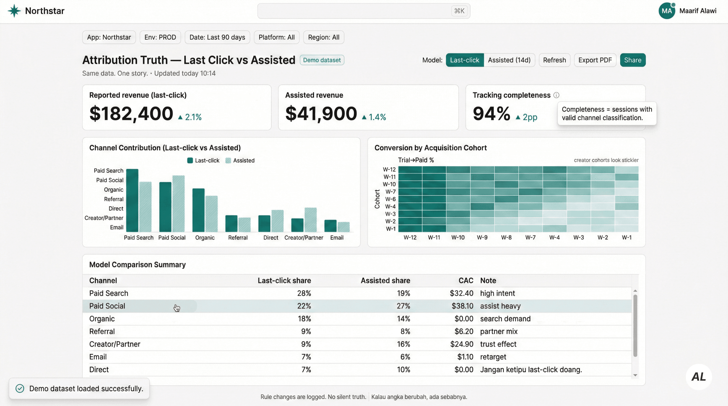Click the success checkmark icon in toast
The width and height of the screenshot is (728, 406).
(20, 389)
